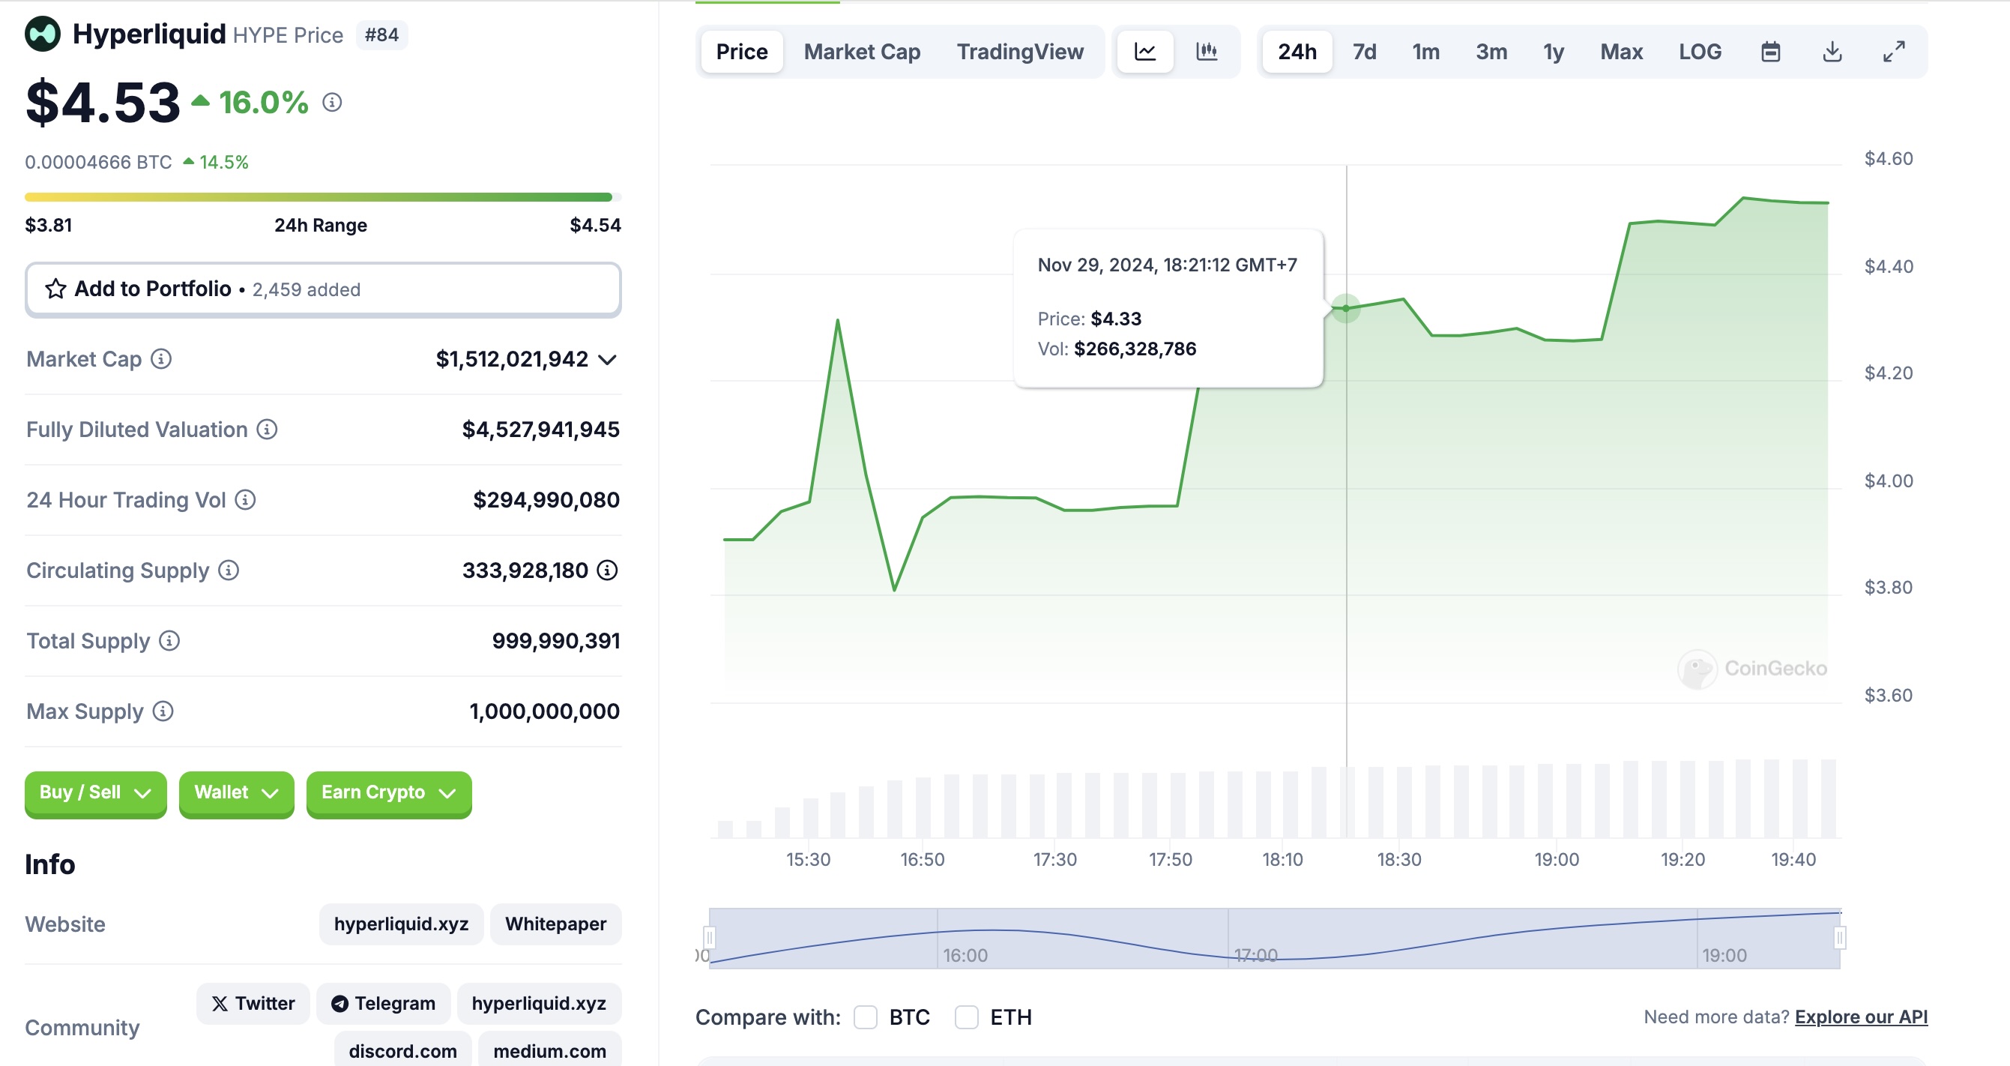Image resolution: width=2010 pixels, height=1066 pixels.
Task: Toggle LOG scale on chart
Action: (x=1700, y=52)
